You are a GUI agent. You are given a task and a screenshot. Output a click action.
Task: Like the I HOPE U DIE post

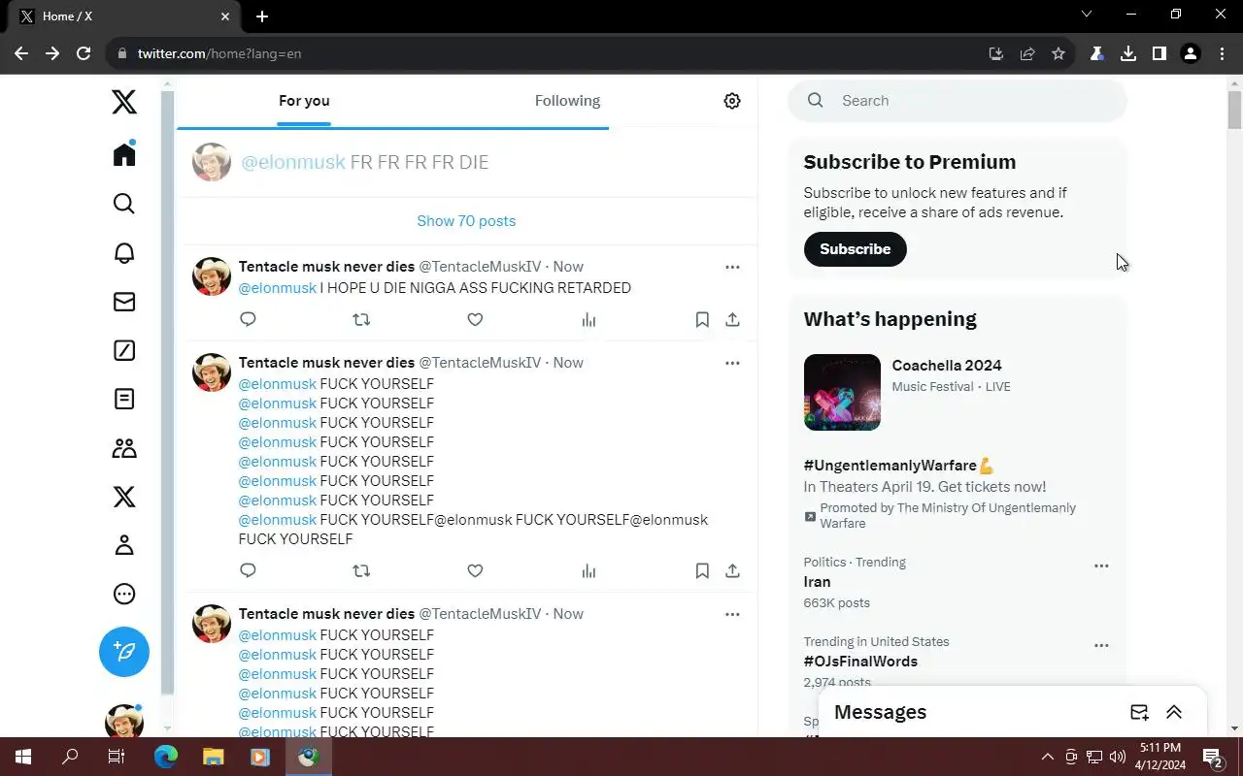pyautogui.click(x=475, y=319)
